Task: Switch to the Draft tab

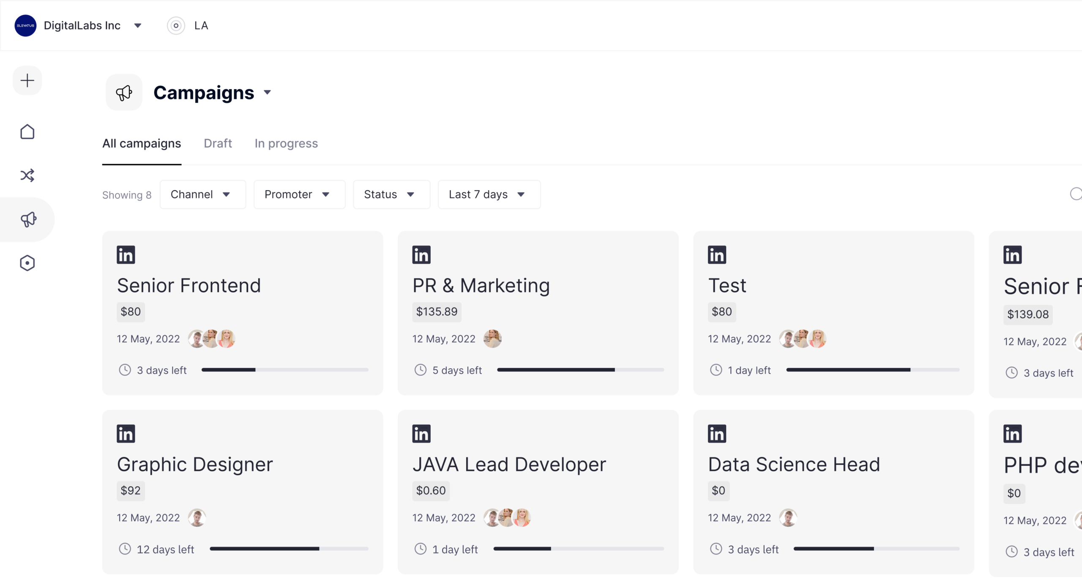Action: (x=218, y=144)
